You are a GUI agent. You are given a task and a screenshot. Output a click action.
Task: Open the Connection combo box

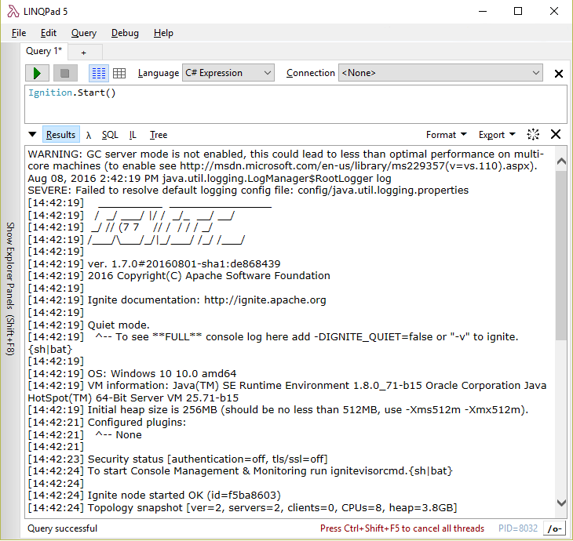[440, 73]
